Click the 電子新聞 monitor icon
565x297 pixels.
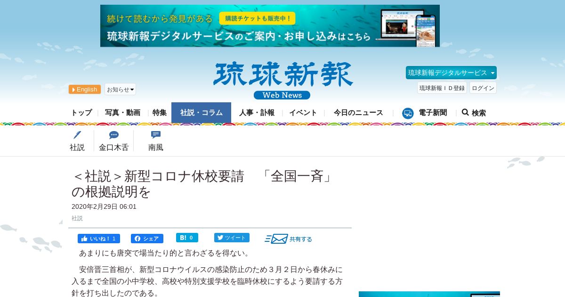click(408, 113)
